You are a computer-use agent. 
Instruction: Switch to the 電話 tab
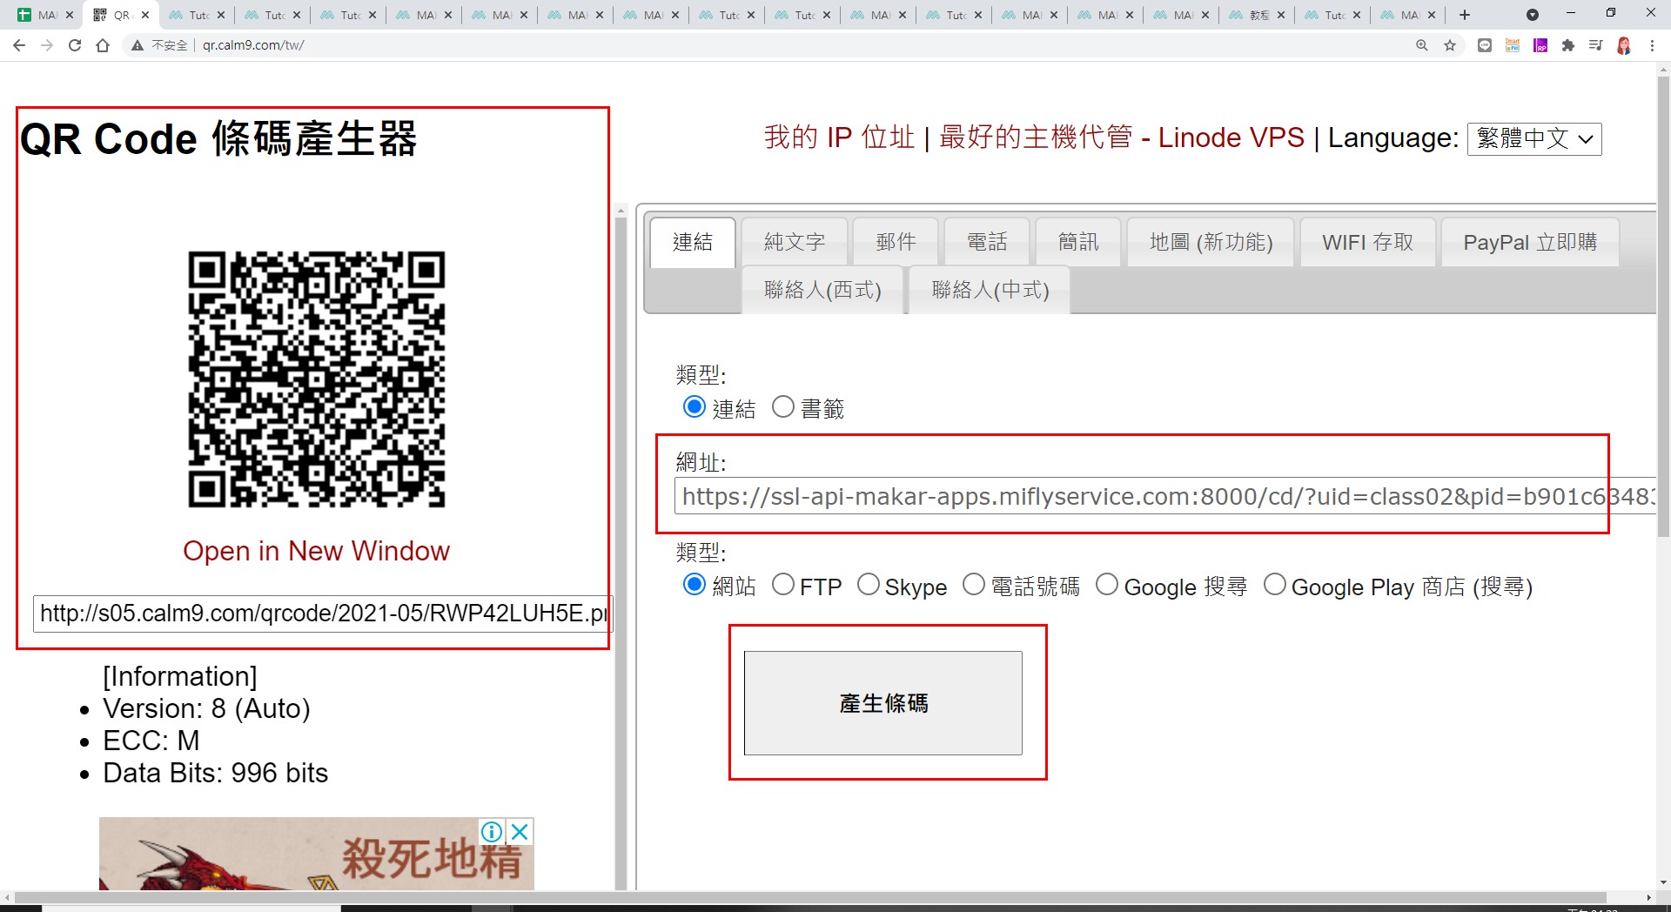point(987,242)
